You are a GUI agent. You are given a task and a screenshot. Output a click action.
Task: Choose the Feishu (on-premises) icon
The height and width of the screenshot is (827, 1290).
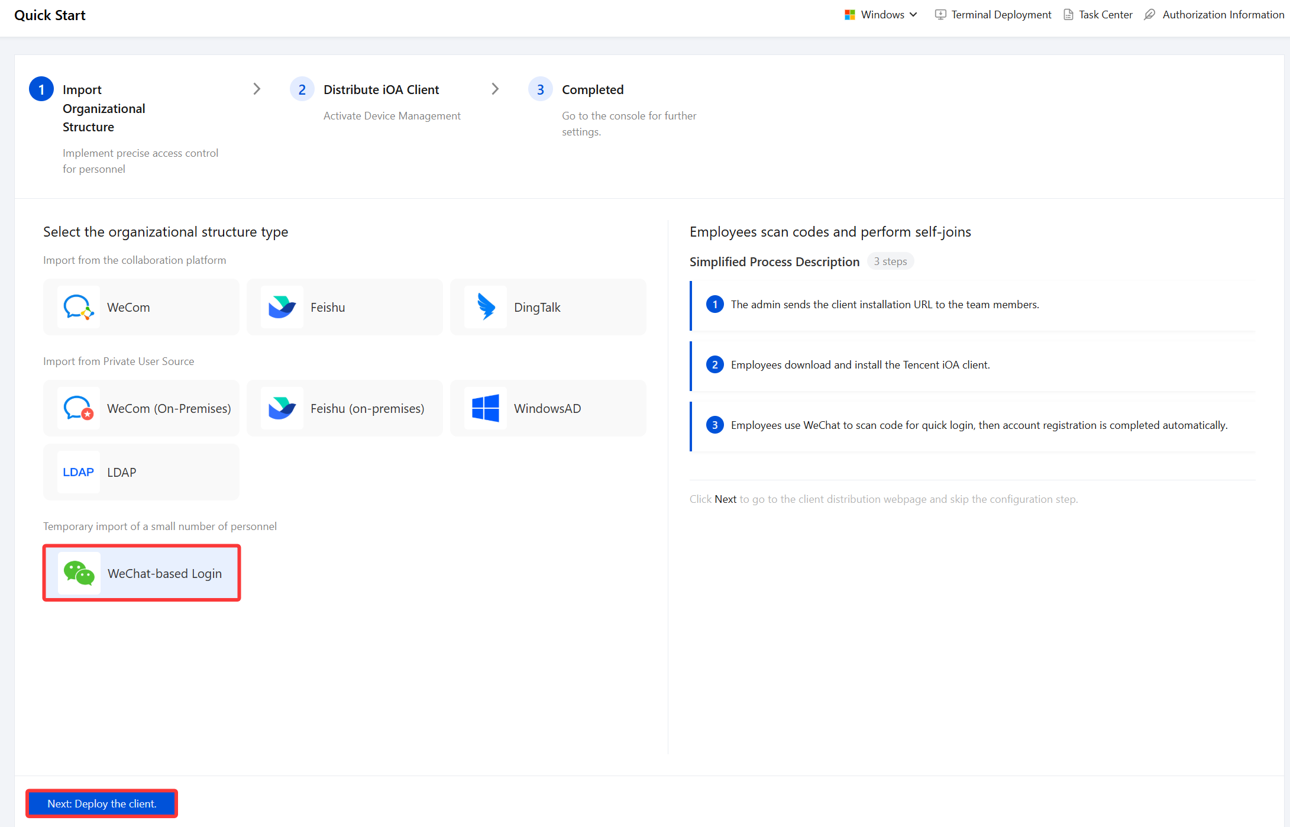282,408
